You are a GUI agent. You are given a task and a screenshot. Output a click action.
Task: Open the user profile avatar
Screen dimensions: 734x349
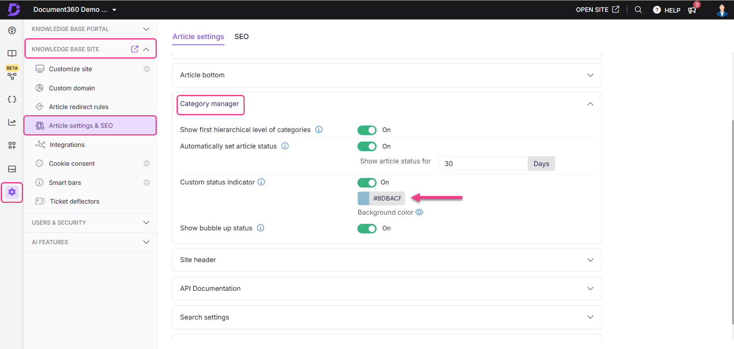[x=722, y=10]
